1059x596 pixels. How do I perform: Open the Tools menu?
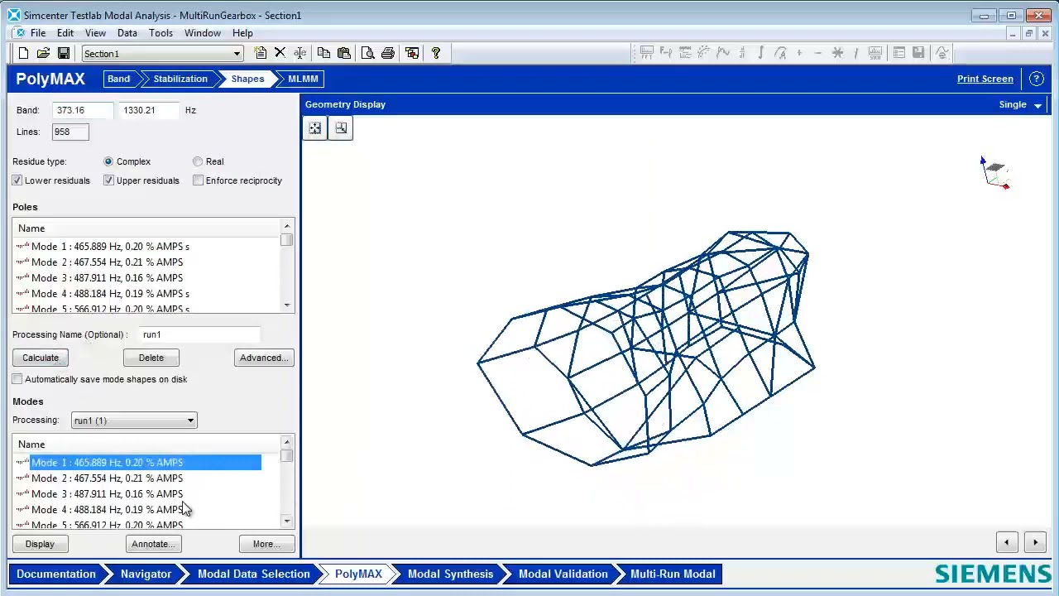(161, 33)
